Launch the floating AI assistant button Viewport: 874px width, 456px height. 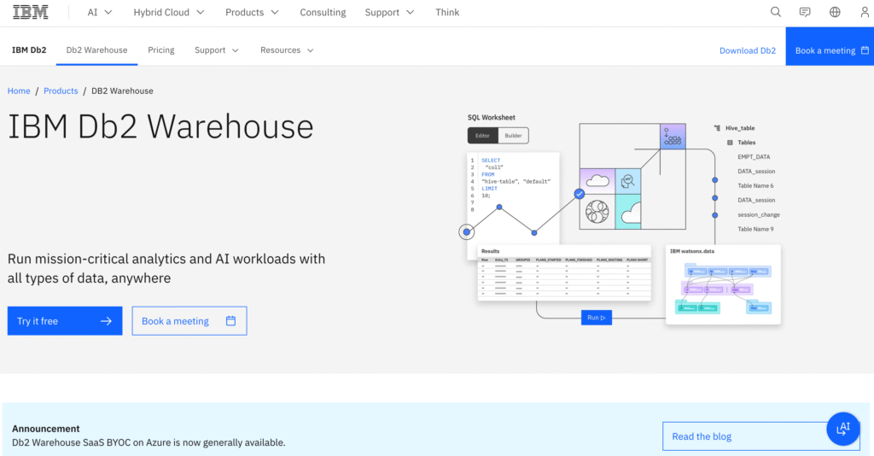(842, 429)
